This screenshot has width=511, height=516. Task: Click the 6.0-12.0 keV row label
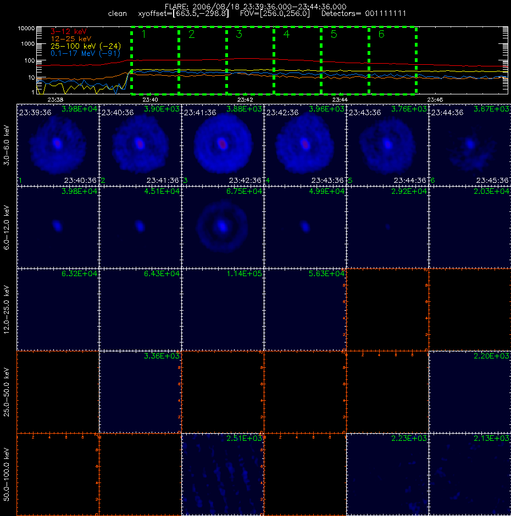(x=7, y=227)
